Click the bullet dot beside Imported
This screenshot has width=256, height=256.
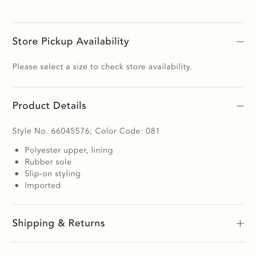[x=17, y=186]
